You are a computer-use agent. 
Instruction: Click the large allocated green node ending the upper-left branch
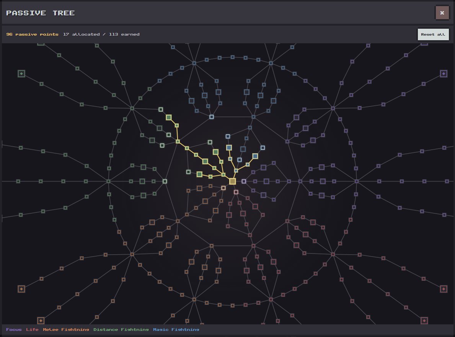tap(169, 118)
